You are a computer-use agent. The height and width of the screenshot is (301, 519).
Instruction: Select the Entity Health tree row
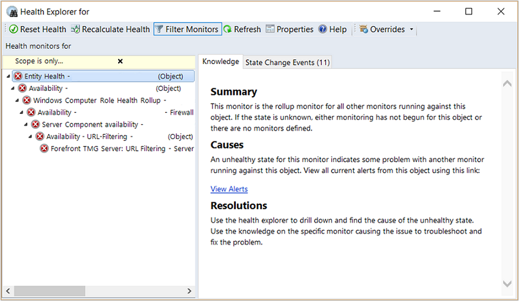click(x=103, y=76)
